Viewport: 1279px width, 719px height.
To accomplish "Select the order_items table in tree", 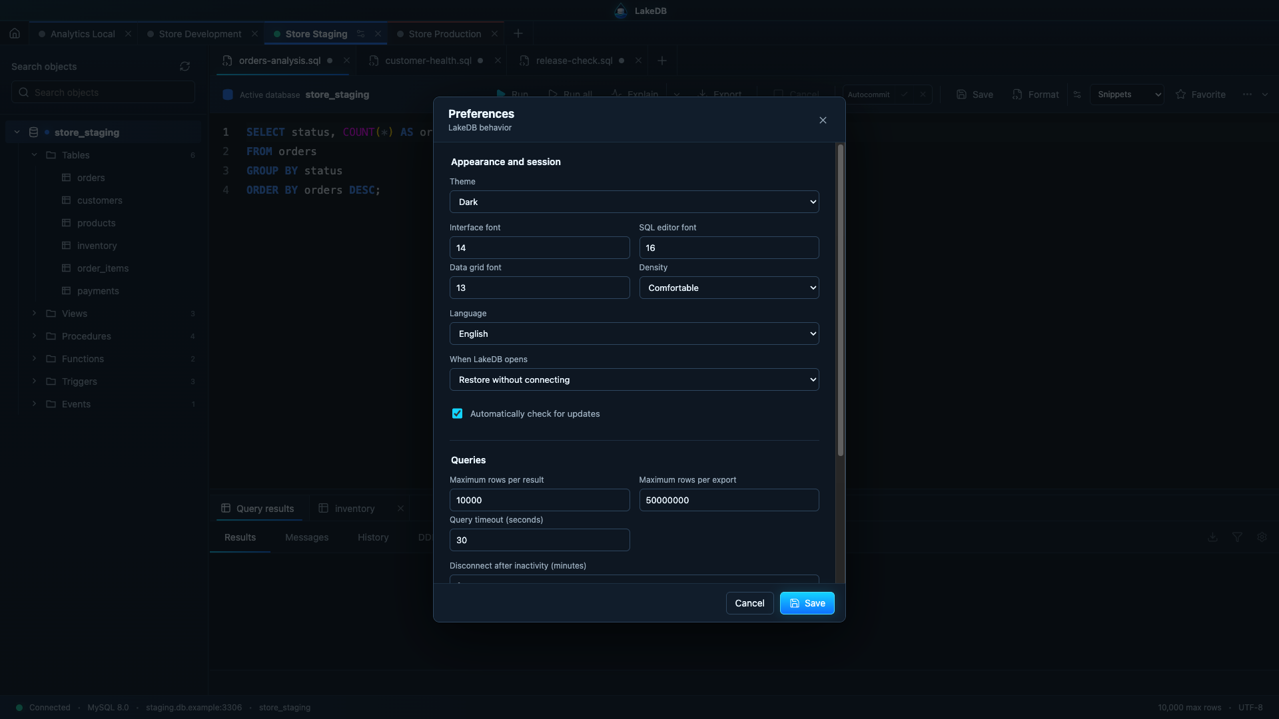I will point(103,268).
